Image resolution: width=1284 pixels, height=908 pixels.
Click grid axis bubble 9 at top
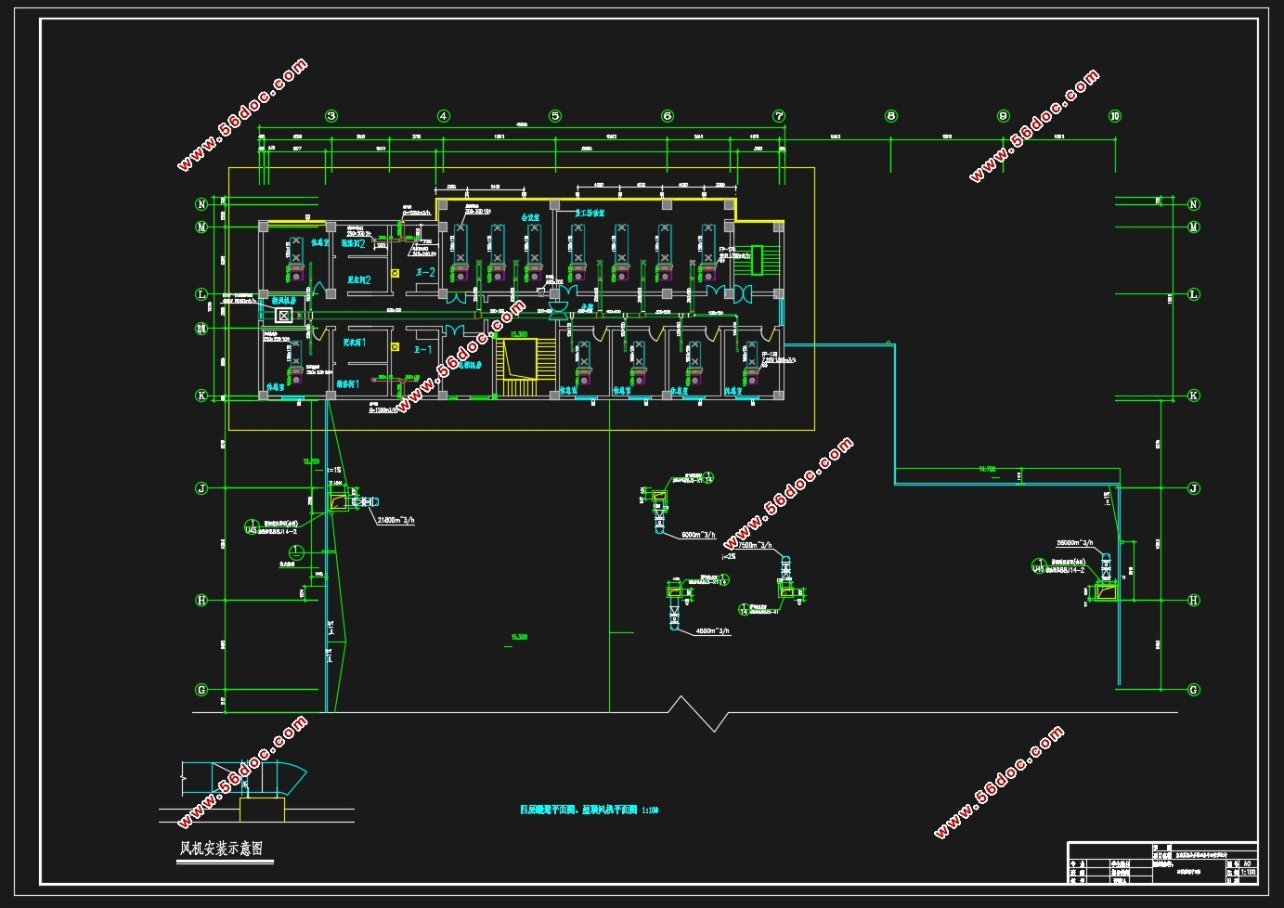(1004, 116)
